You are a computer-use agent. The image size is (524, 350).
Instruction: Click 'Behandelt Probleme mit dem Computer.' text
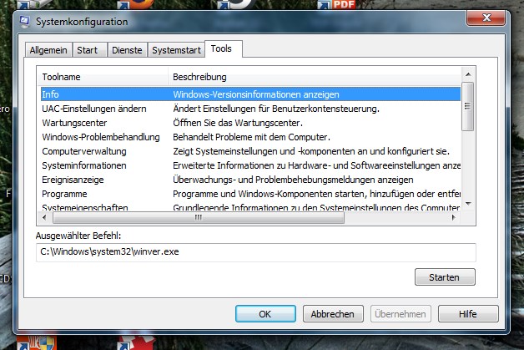point(251,137)
